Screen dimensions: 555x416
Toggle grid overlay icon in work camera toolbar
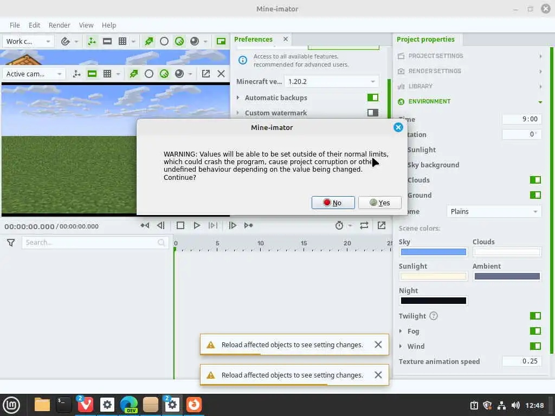[x=122, y=41]
